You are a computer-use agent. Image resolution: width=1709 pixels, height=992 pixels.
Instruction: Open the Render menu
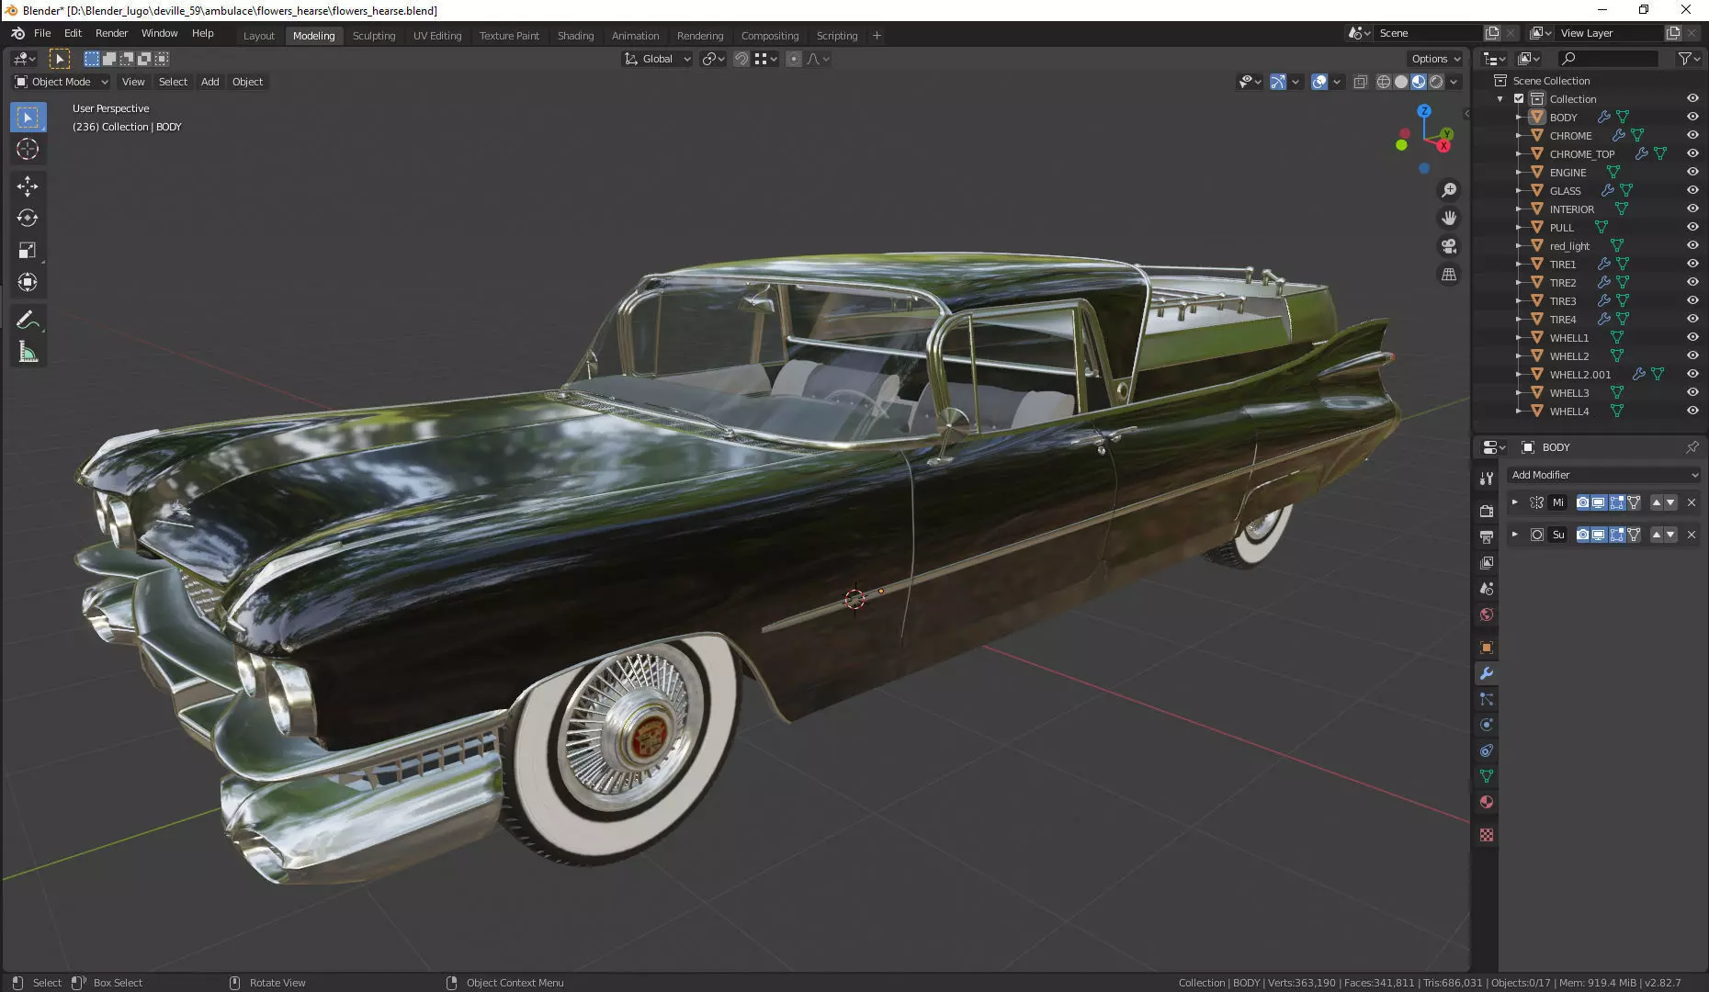pyautogui.click(x=111, y=33)
